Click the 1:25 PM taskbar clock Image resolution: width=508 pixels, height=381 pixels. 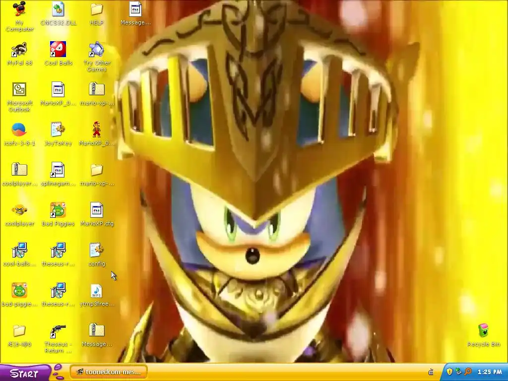pyautogui.click(x=490, y=372)
